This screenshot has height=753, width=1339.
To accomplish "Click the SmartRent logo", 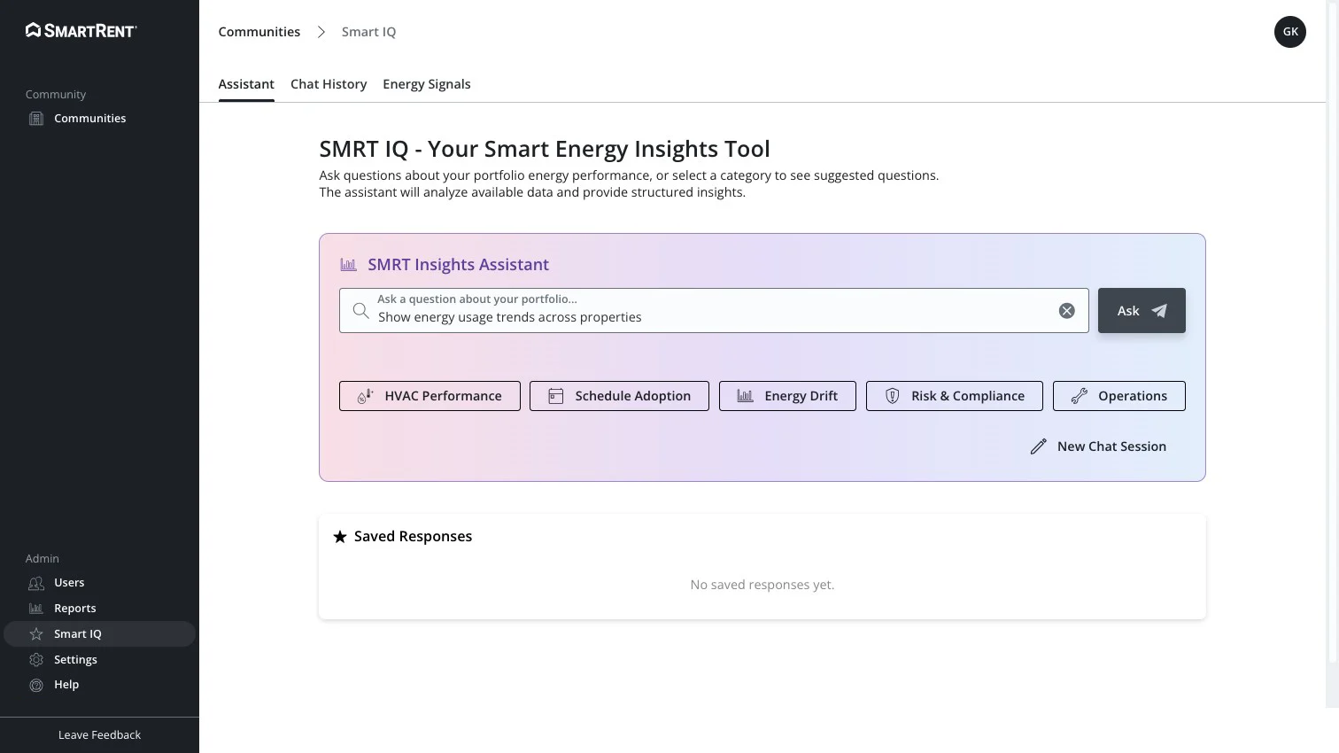I will 81,31.
